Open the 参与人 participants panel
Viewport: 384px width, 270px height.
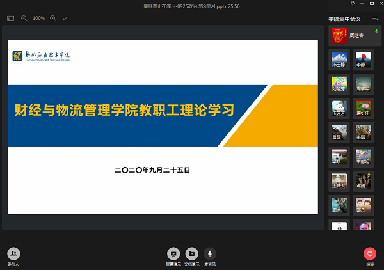point(13,255)
